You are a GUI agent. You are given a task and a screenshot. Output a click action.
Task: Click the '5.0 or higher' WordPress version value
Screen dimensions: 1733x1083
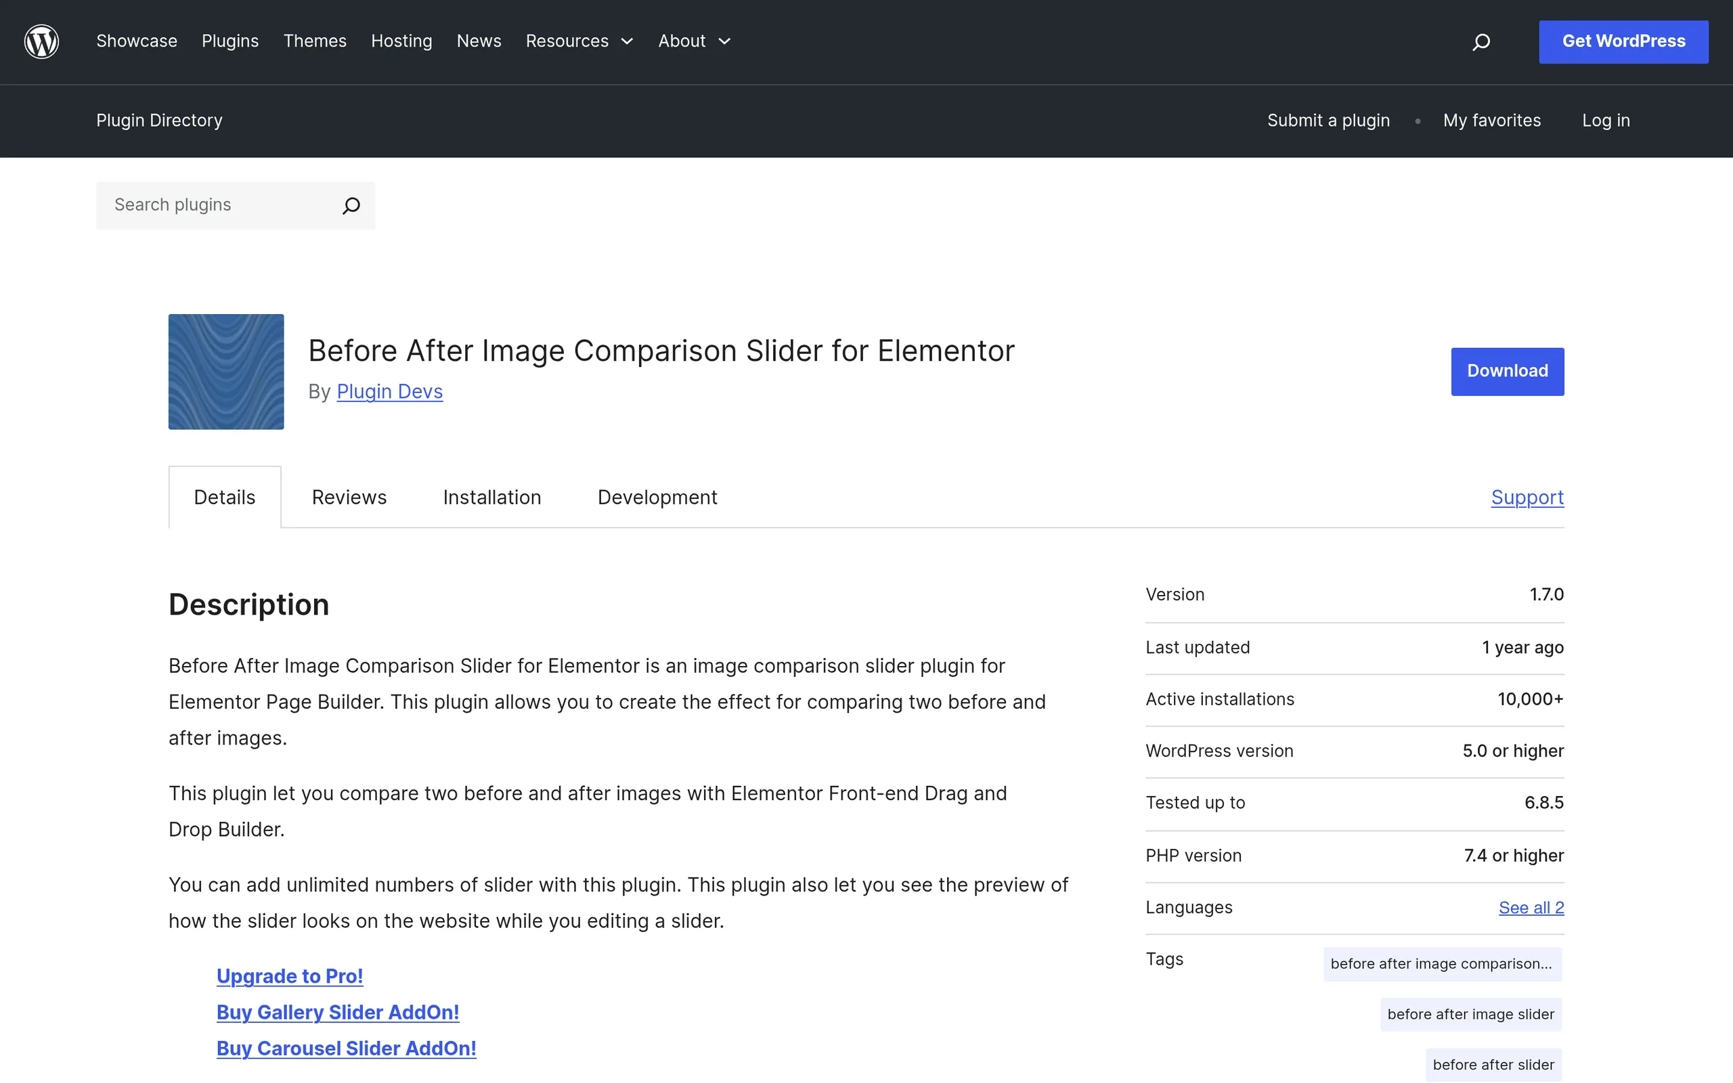(x=1513, y=751)
